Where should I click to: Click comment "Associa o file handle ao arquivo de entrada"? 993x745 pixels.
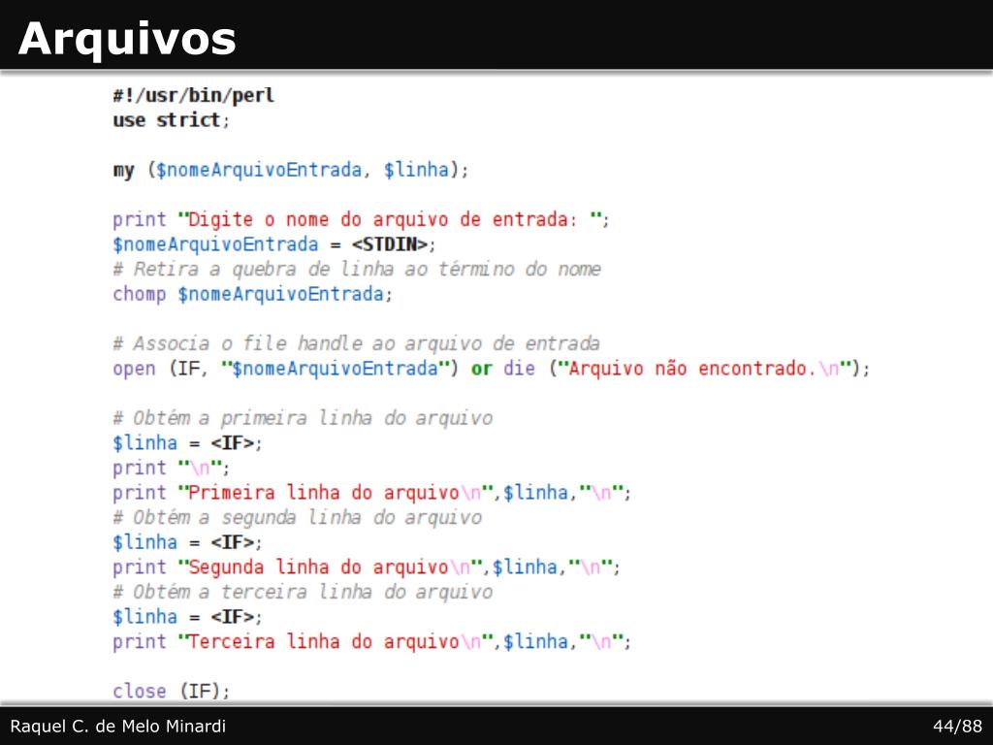coord(356,344)
